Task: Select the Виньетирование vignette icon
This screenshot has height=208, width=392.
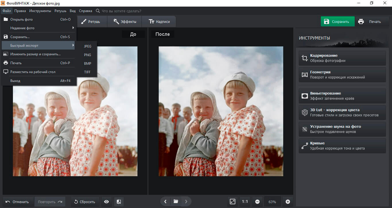Action: 304,96
